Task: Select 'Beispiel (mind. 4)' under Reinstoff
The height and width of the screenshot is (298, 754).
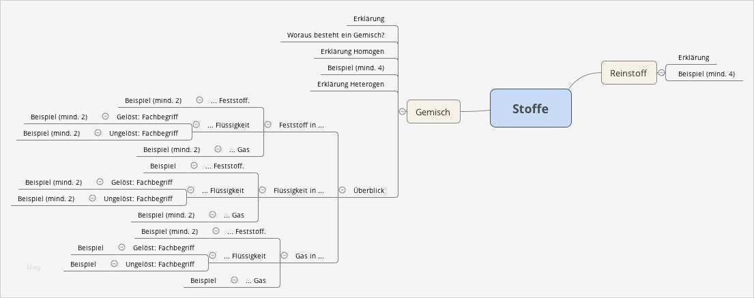Action: tap(706, 74)
